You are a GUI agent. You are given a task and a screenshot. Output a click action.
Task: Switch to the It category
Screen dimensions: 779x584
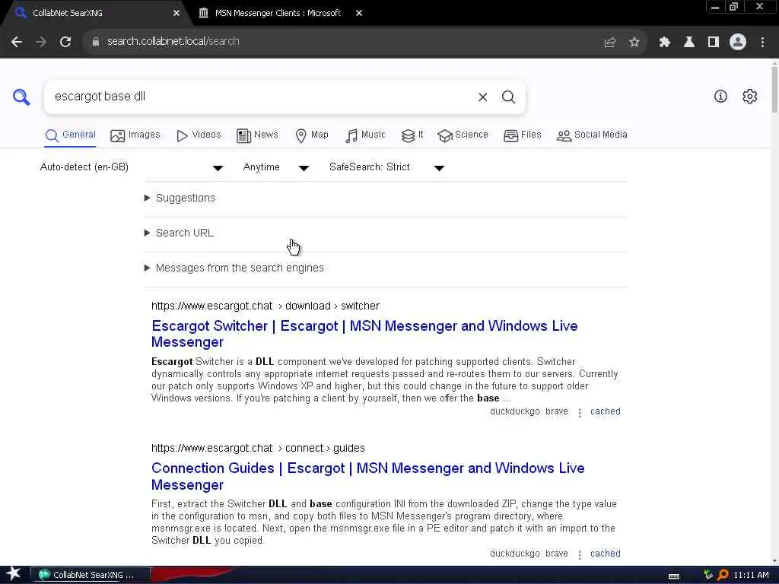pos(412,135)
